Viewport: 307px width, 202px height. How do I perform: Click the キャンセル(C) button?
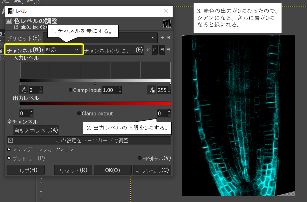pos(152,170)
